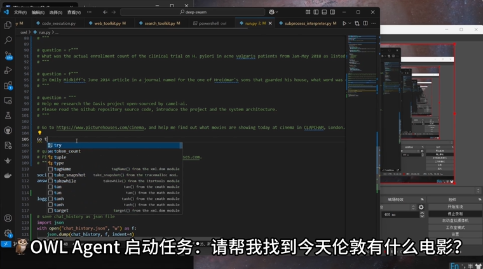
Task: Open the OBS transition type dropdown
Action: pyautogui.click(x=398, y=207)
